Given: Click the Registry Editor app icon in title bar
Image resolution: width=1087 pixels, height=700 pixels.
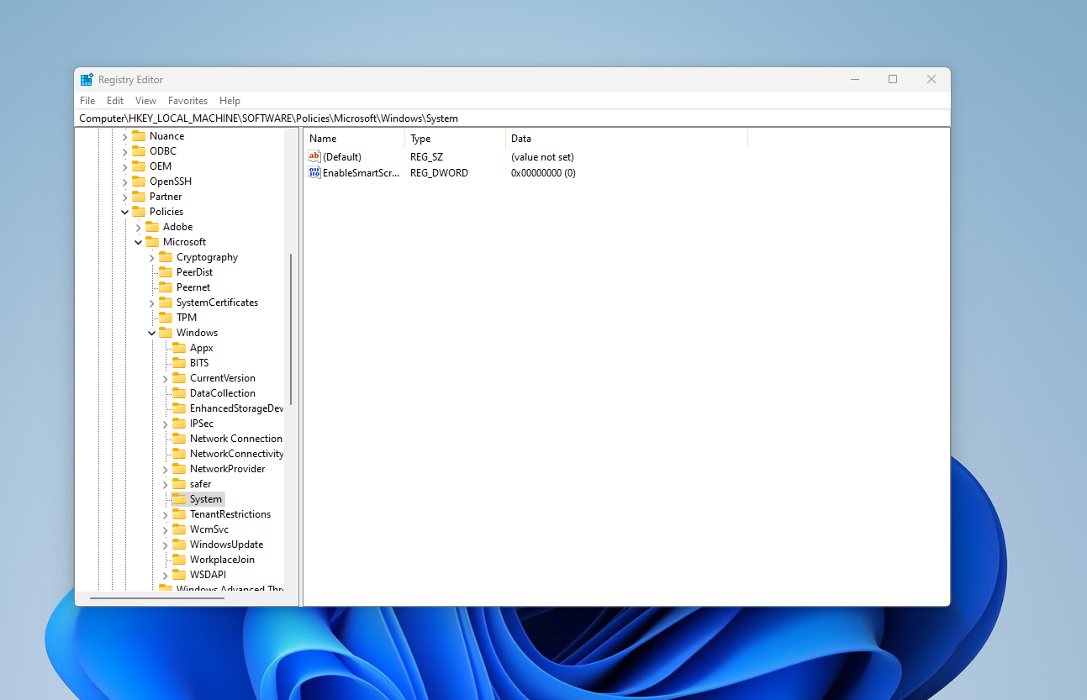Looking at the screenshot, I should pos(87,80).
